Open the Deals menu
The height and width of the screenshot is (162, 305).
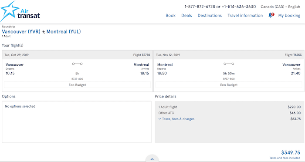186,16
